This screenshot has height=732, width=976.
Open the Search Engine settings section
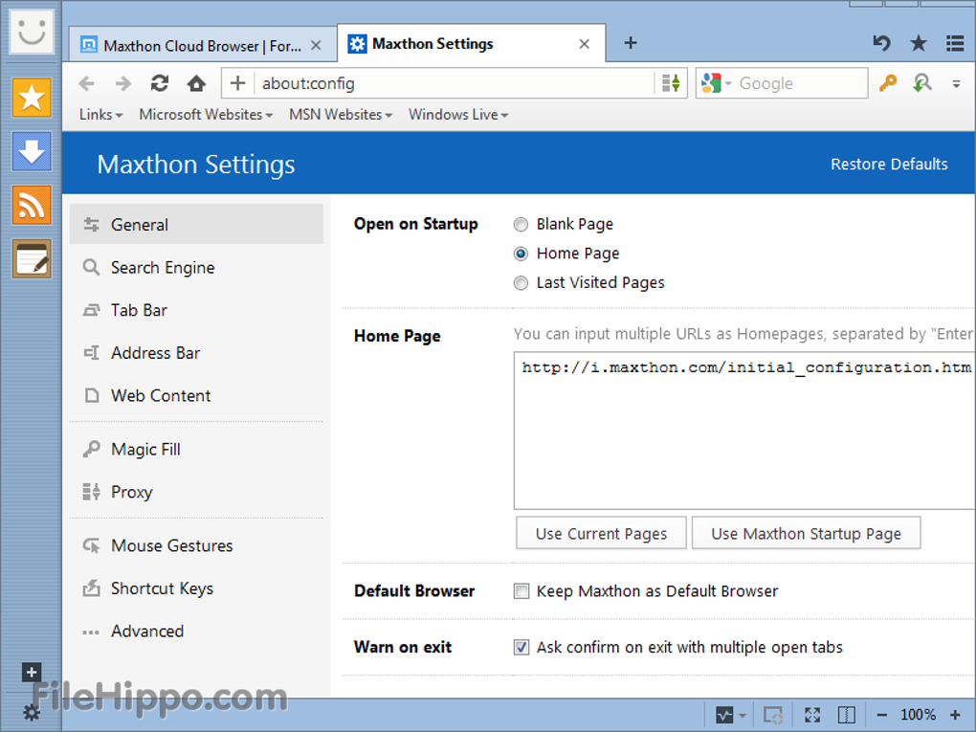click(196, 267)
